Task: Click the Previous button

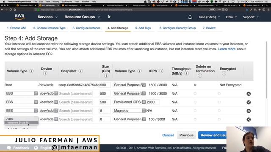Action: (x=186, y=135)
